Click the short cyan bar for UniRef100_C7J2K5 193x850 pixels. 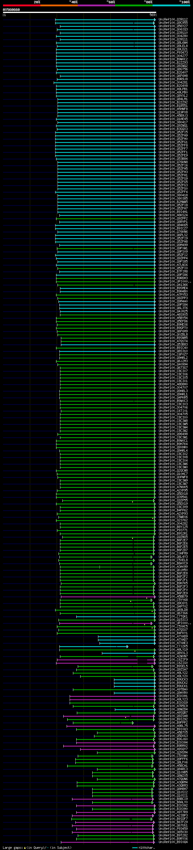coord(94,647)
